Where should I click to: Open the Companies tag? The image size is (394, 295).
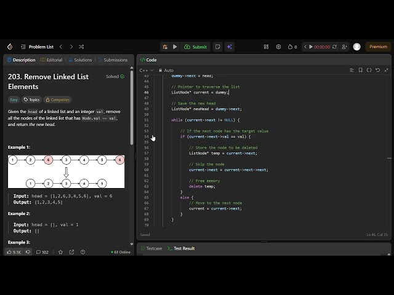[57, 100]
